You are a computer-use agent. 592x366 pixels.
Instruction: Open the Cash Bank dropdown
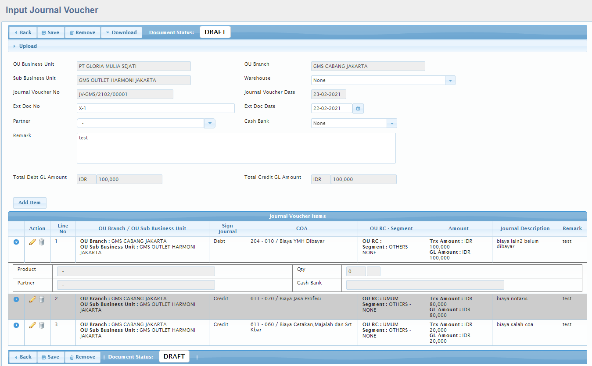click(x=392, y=123)
